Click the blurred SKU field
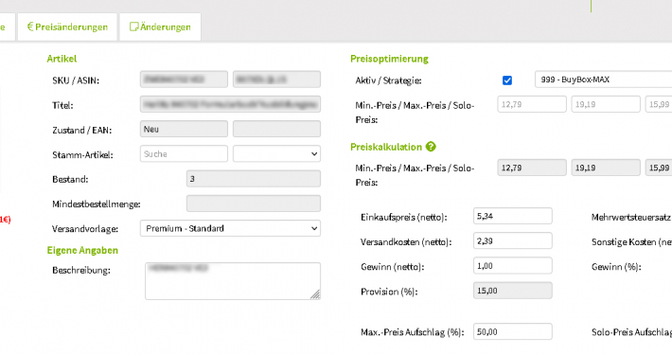 coord(184,80)
